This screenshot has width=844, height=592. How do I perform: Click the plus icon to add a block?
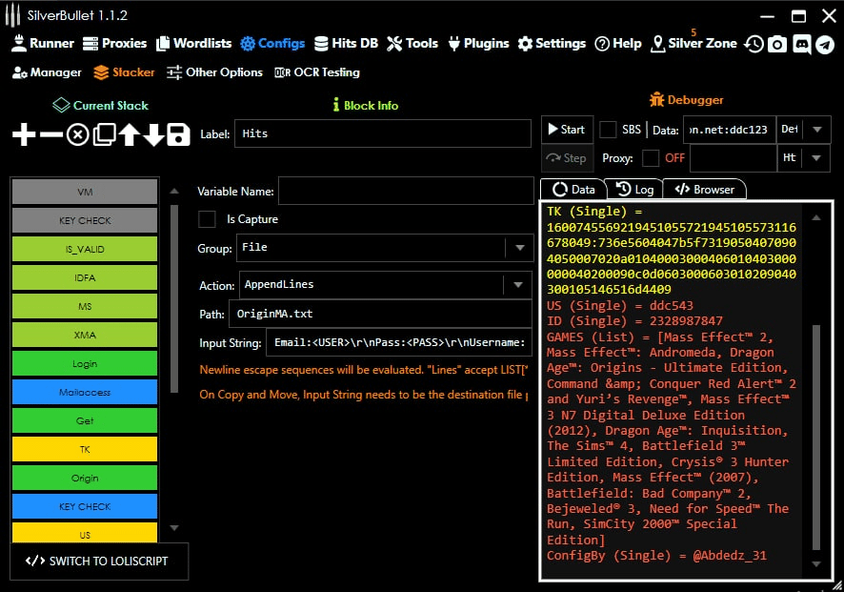tap(24, 134)
